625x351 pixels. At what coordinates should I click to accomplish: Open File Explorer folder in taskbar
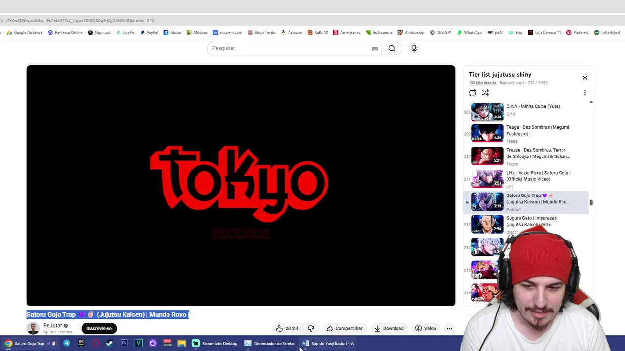[181, 343]
